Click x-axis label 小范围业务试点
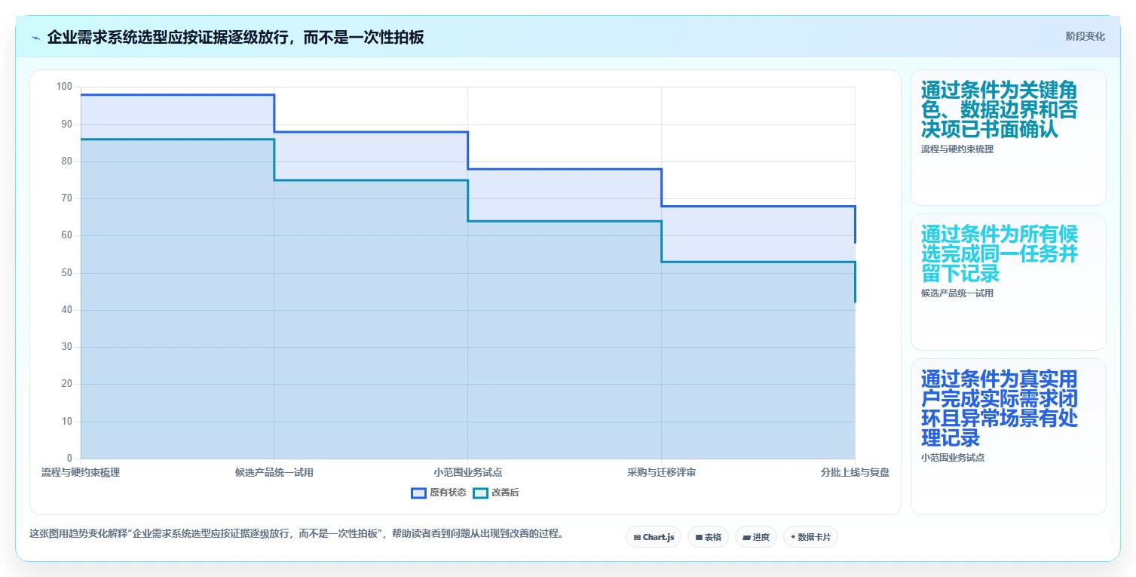1136x577 pixels. (467, 473)
